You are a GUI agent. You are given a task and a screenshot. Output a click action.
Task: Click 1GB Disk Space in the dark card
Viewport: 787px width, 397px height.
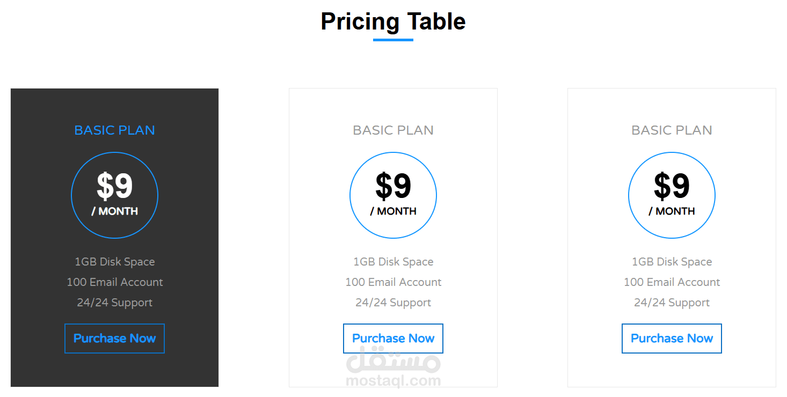pos(114,262)
